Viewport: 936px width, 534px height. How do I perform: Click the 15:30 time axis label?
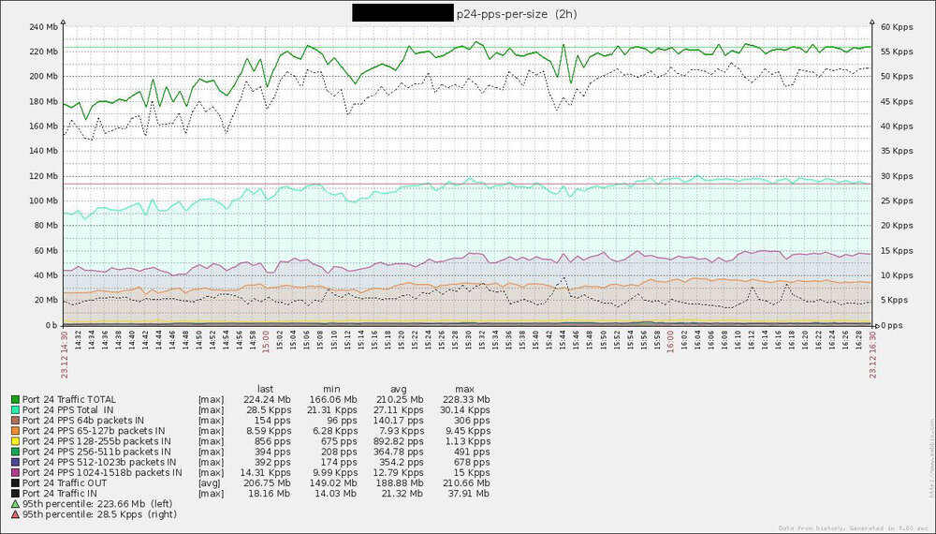pyautogui.click(x=468, y=340)
